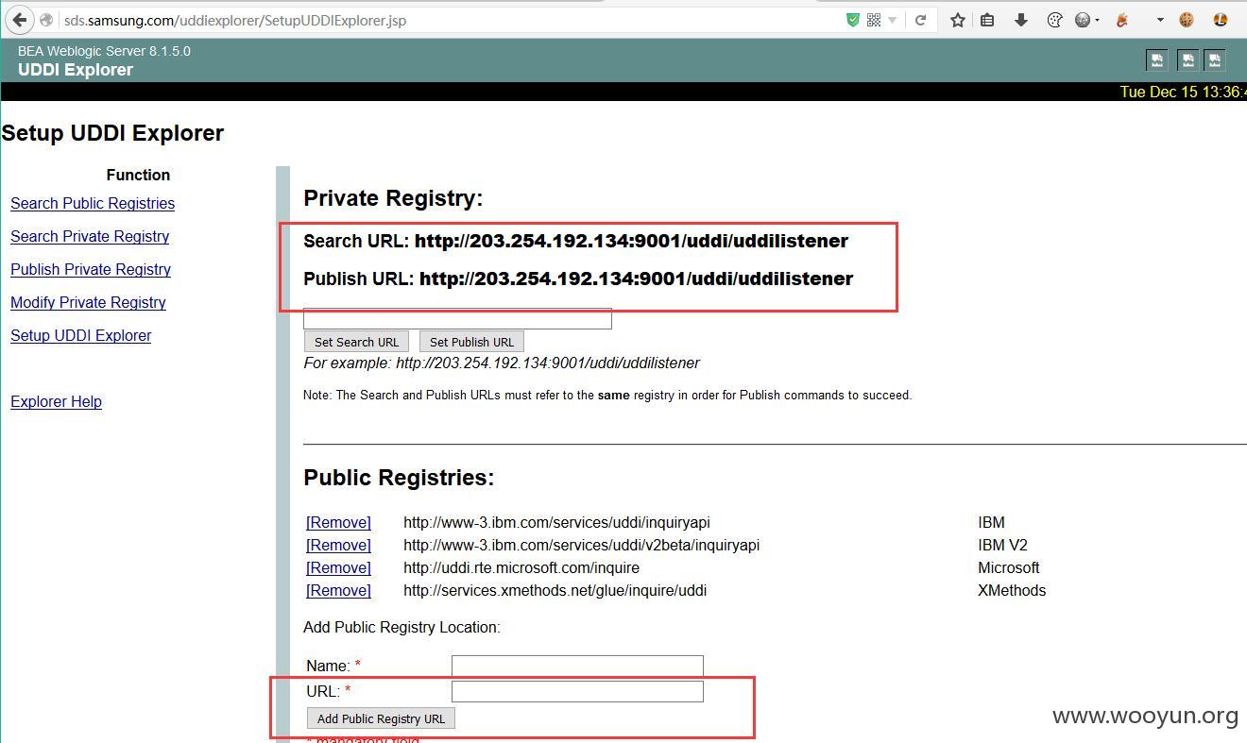The height and width of the screenshot is (743, 1247).
Task: Click the bitten cookie outline toolbar icon
Action: pos(1055,20)
